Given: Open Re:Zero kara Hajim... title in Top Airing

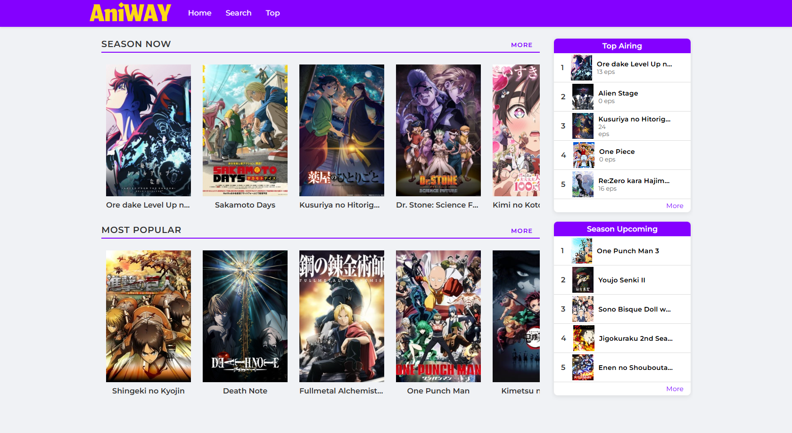Looking at the screenshot, I should tap(634, 181).
